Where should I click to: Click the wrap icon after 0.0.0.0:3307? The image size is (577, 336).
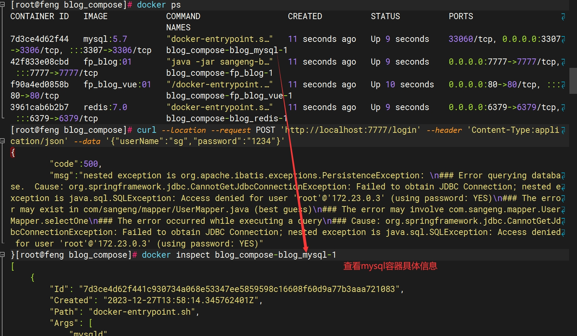[563, 39]
